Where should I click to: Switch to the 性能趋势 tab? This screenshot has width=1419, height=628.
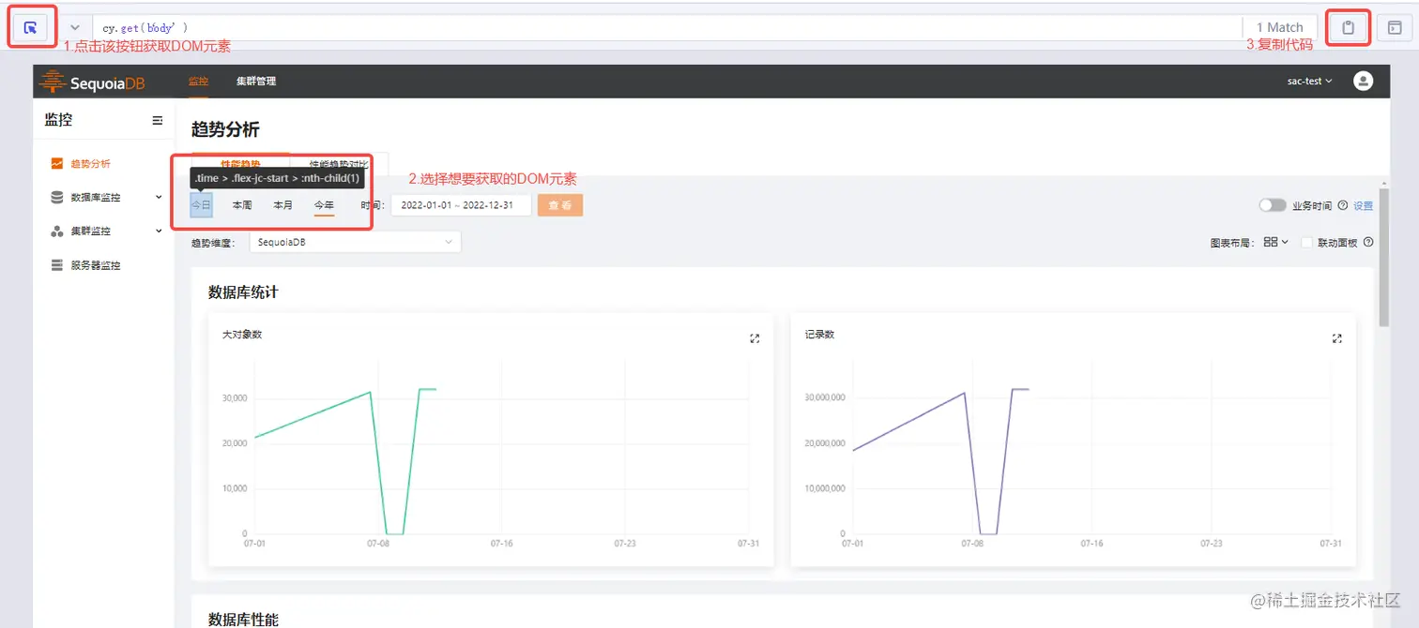pyautogui.click(x=240, y=164)
